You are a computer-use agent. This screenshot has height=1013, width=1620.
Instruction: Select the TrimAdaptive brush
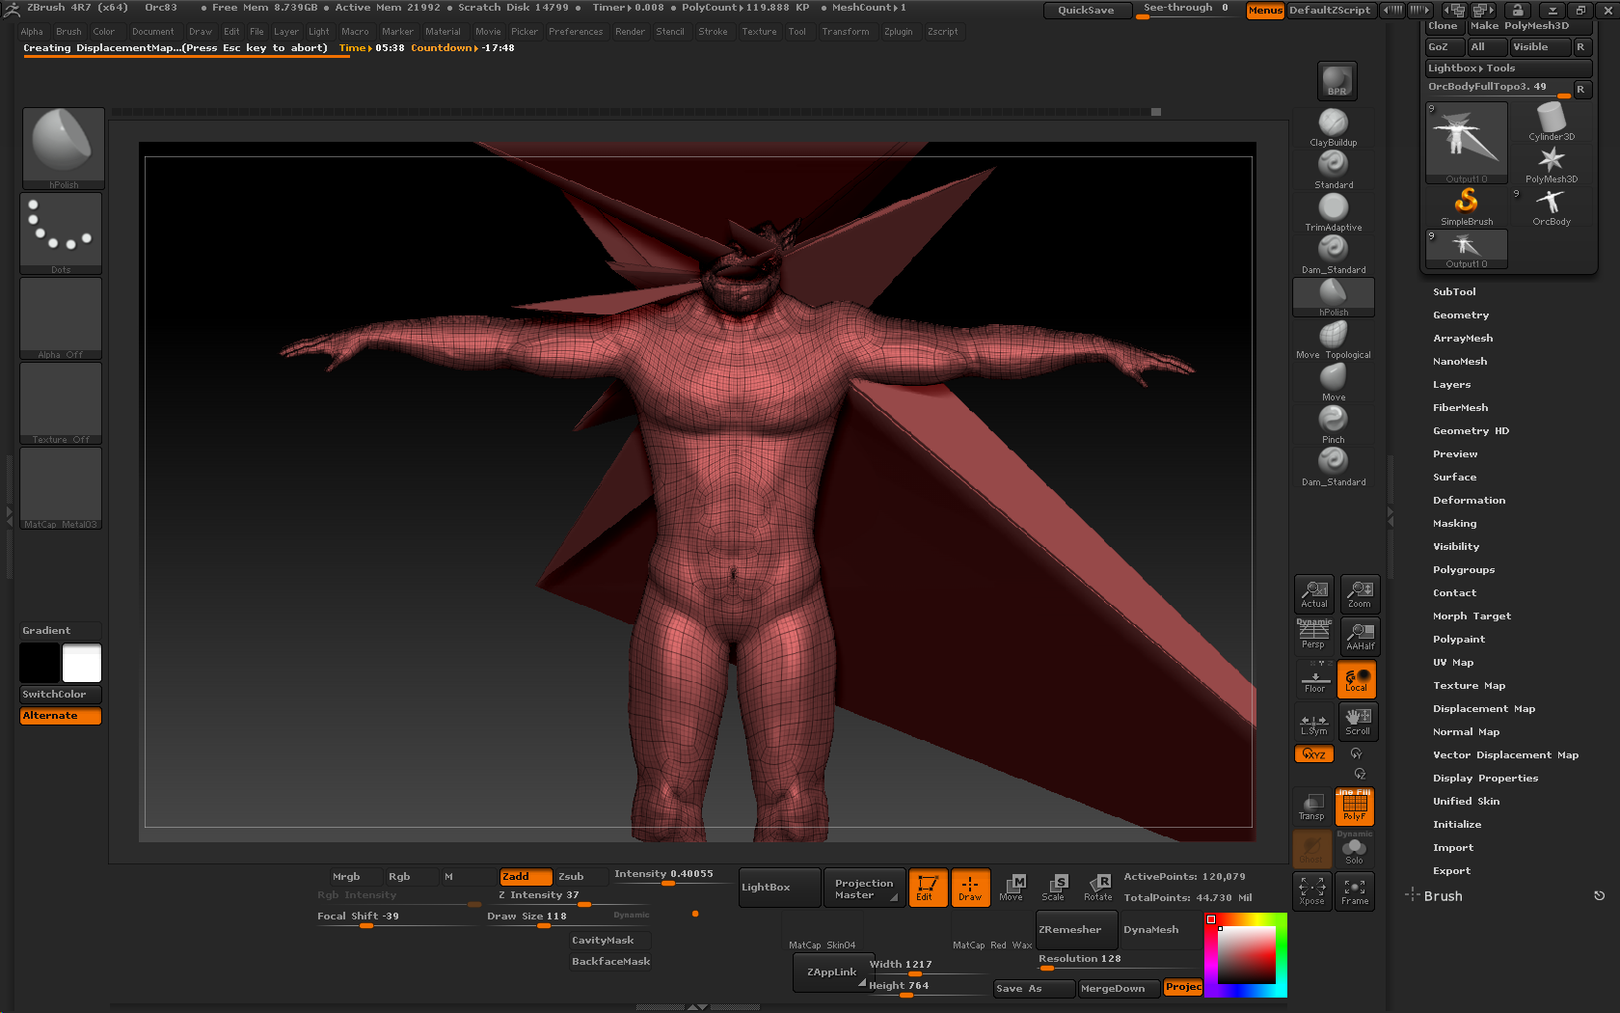(x=1334, y=212)
